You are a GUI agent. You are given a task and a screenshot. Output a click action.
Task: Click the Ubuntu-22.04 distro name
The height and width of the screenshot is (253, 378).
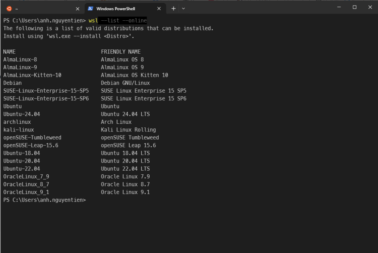(21, 169)
